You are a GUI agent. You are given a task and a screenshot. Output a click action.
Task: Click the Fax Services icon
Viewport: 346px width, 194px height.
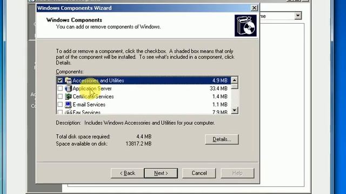pos(68,112)
